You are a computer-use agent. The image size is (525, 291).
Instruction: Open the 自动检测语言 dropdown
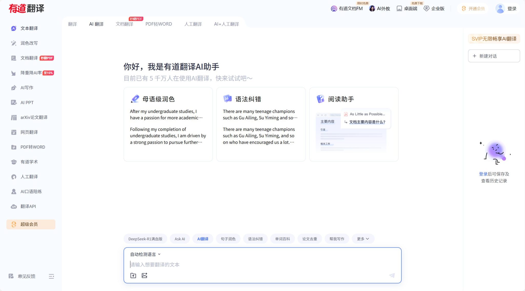(145, 254)
